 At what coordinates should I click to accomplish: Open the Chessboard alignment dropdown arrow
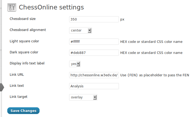(x=89, y=30)
